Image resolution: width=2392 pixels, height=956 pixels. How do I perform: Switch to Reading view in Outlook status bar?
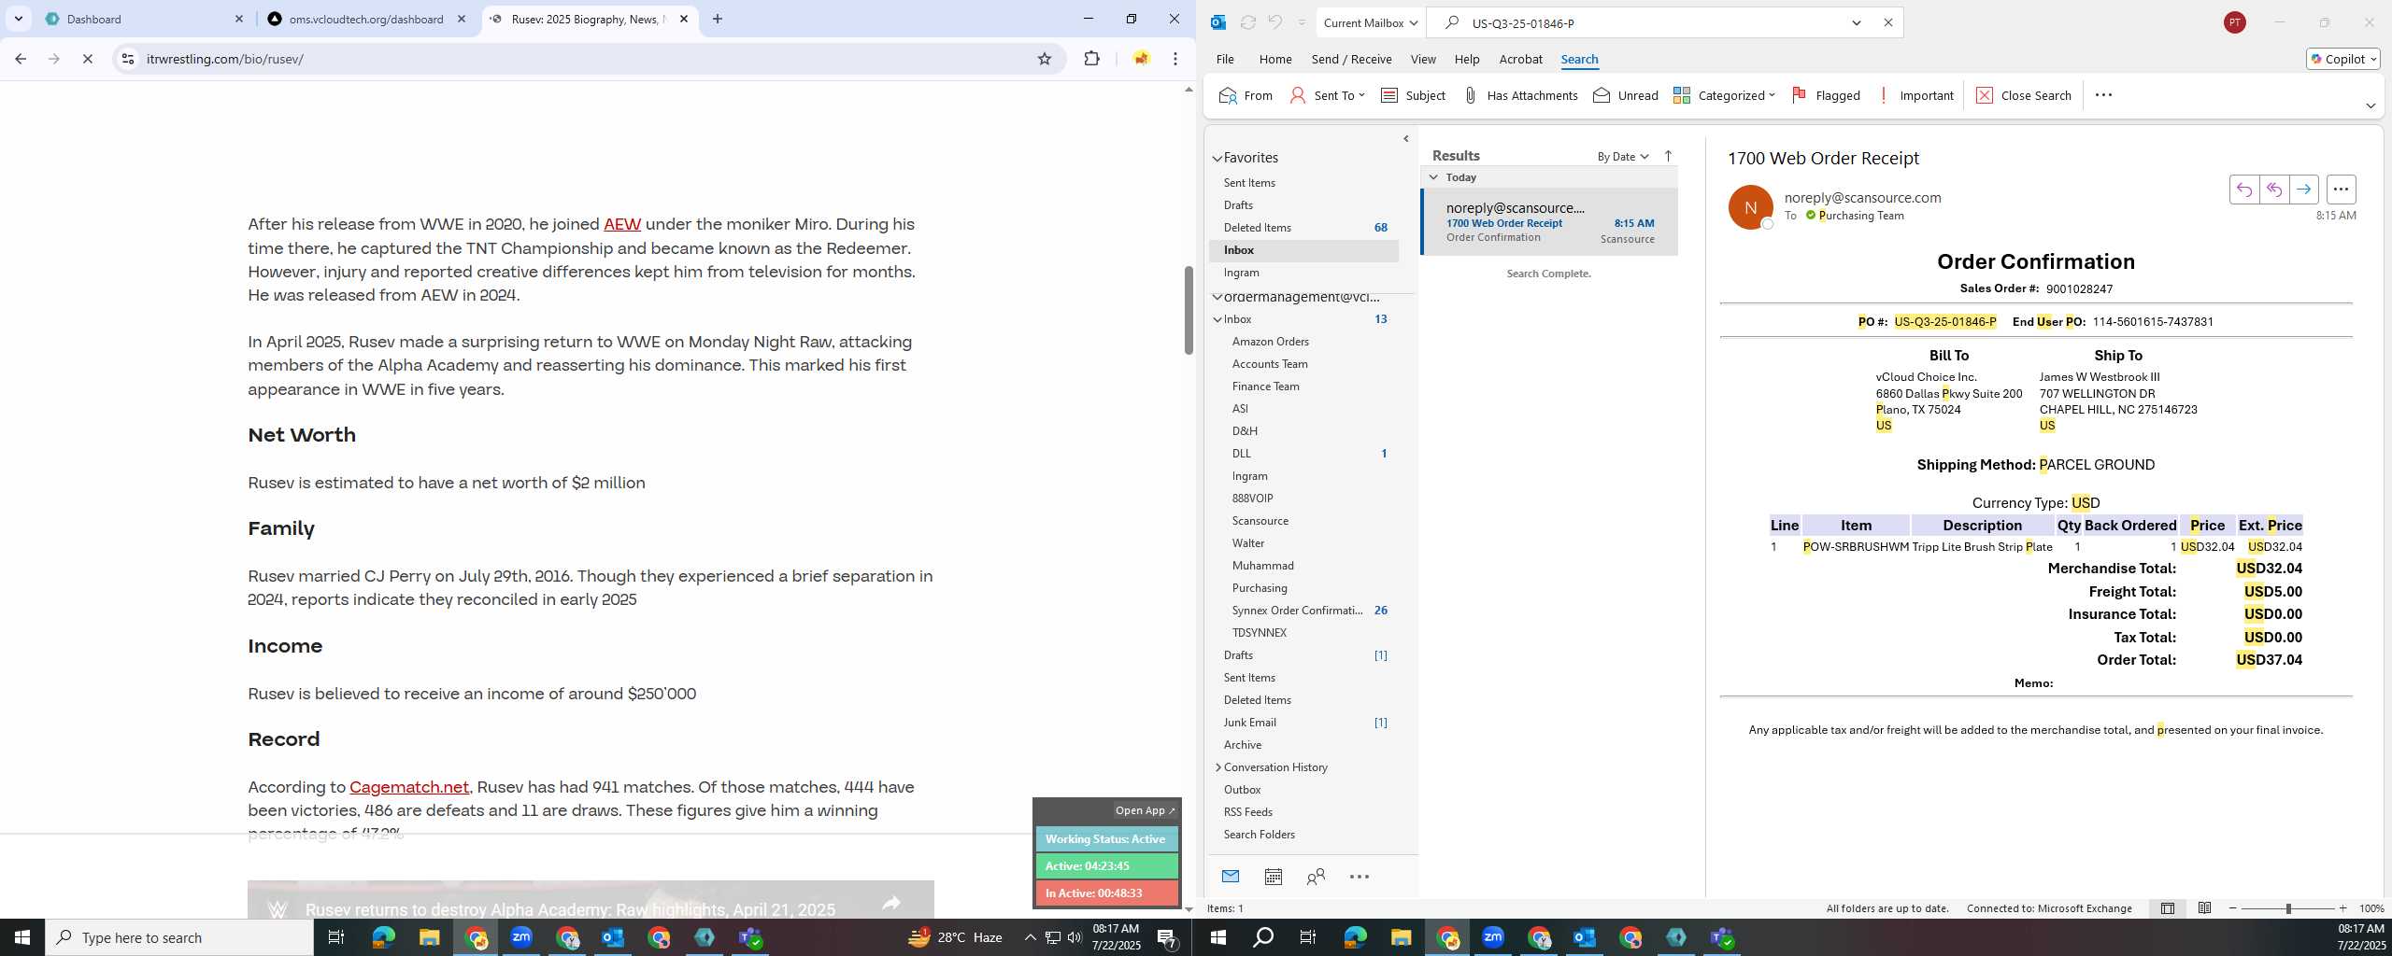click(x=2204, y=908)
